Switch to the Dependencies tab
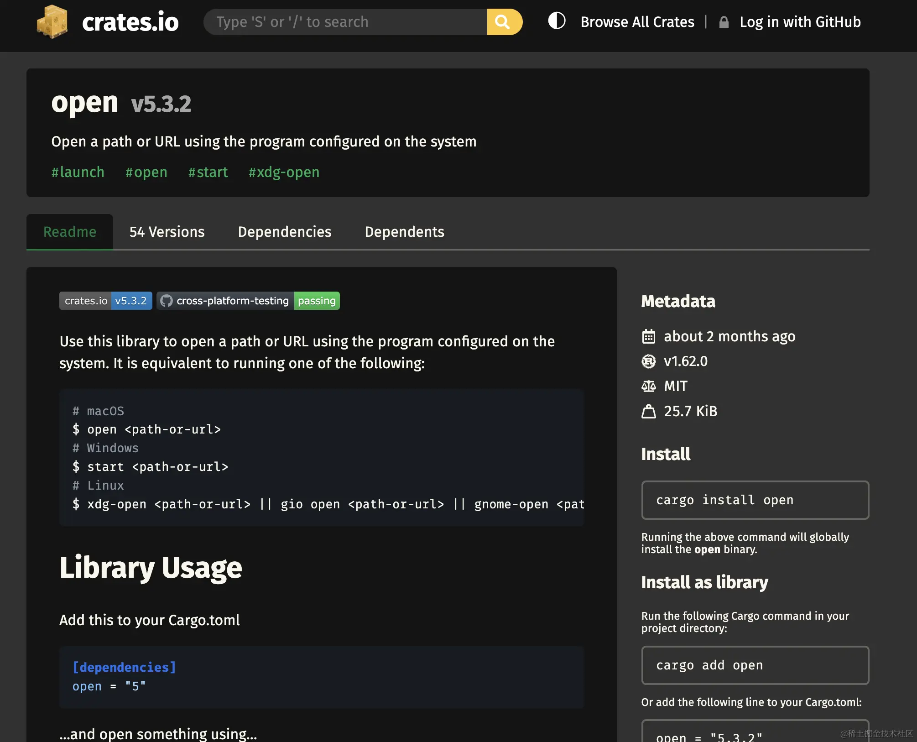The image size is (917, 742). tap(285, 232)
